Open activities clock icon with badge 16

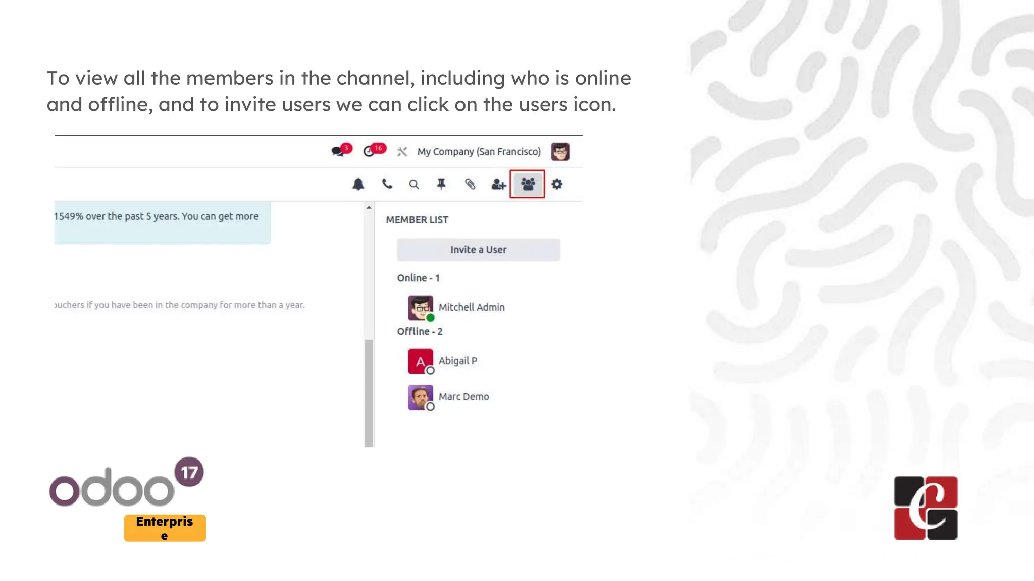(x=369, y=152)
